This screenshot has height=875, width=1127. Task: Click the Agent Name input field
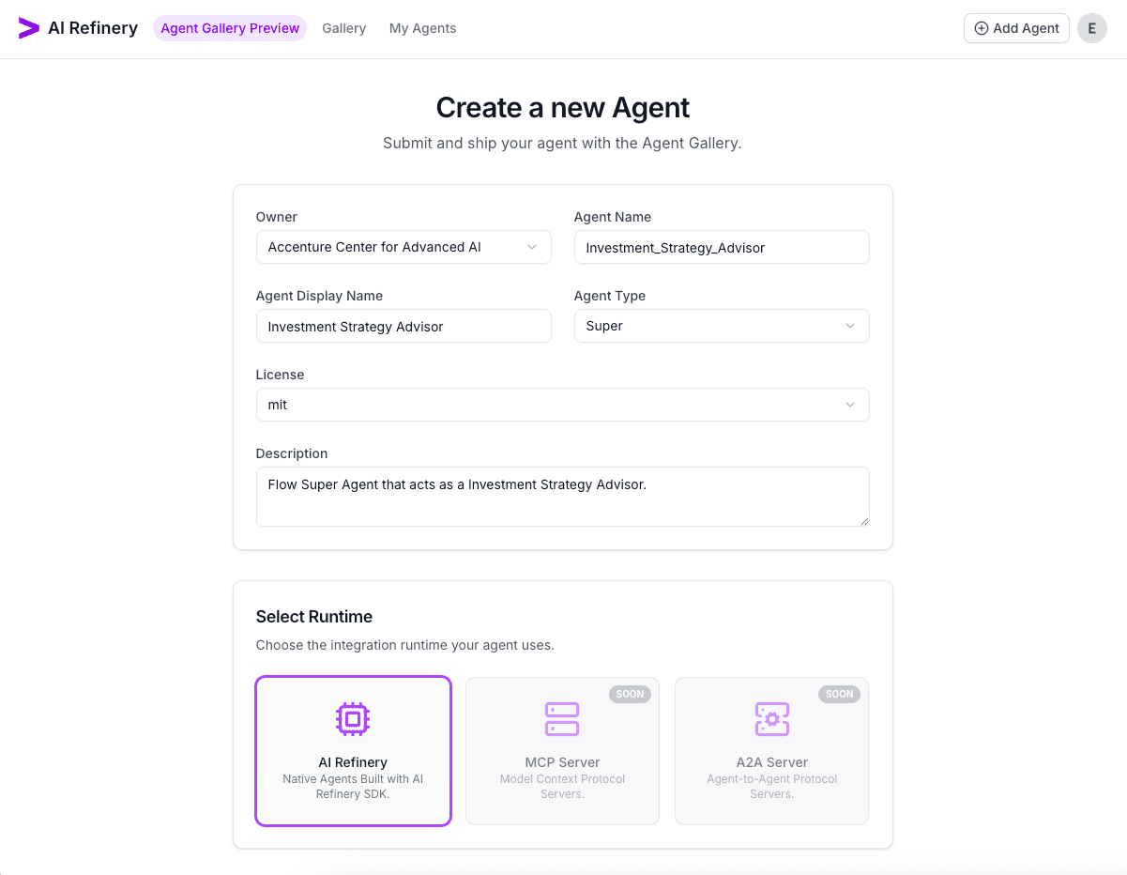722,247
